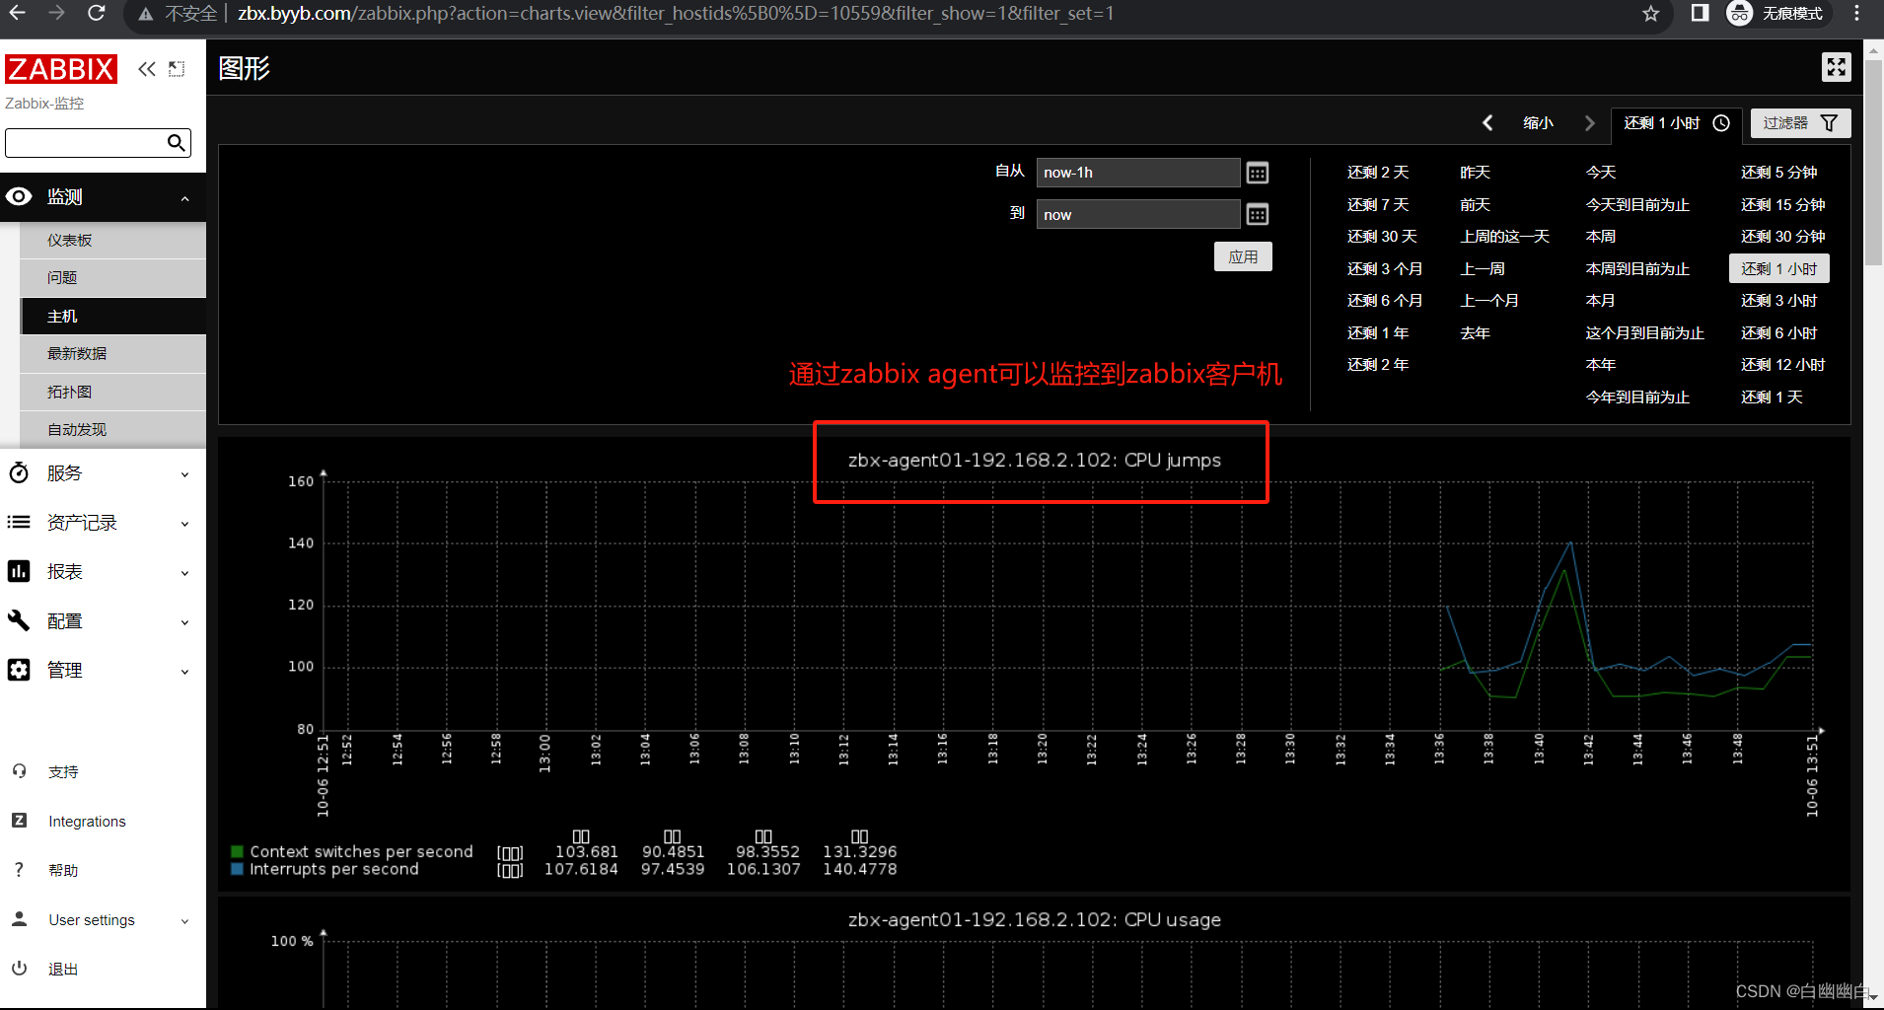Click the page vertical scrollbar
The width and height of the screenshot is (1884, 1010).
point(1873,163)
